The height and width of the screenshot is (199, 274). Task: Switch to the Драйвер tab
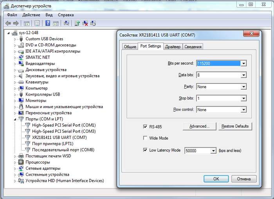(x=173, y=46)
